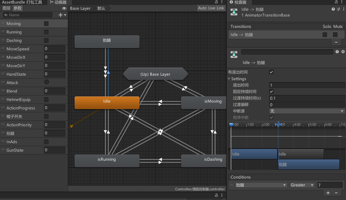The width and height of the screenshot is (346, 200).
Task: Open the Animator panel three-dot menu
Action: click(222, 2)
